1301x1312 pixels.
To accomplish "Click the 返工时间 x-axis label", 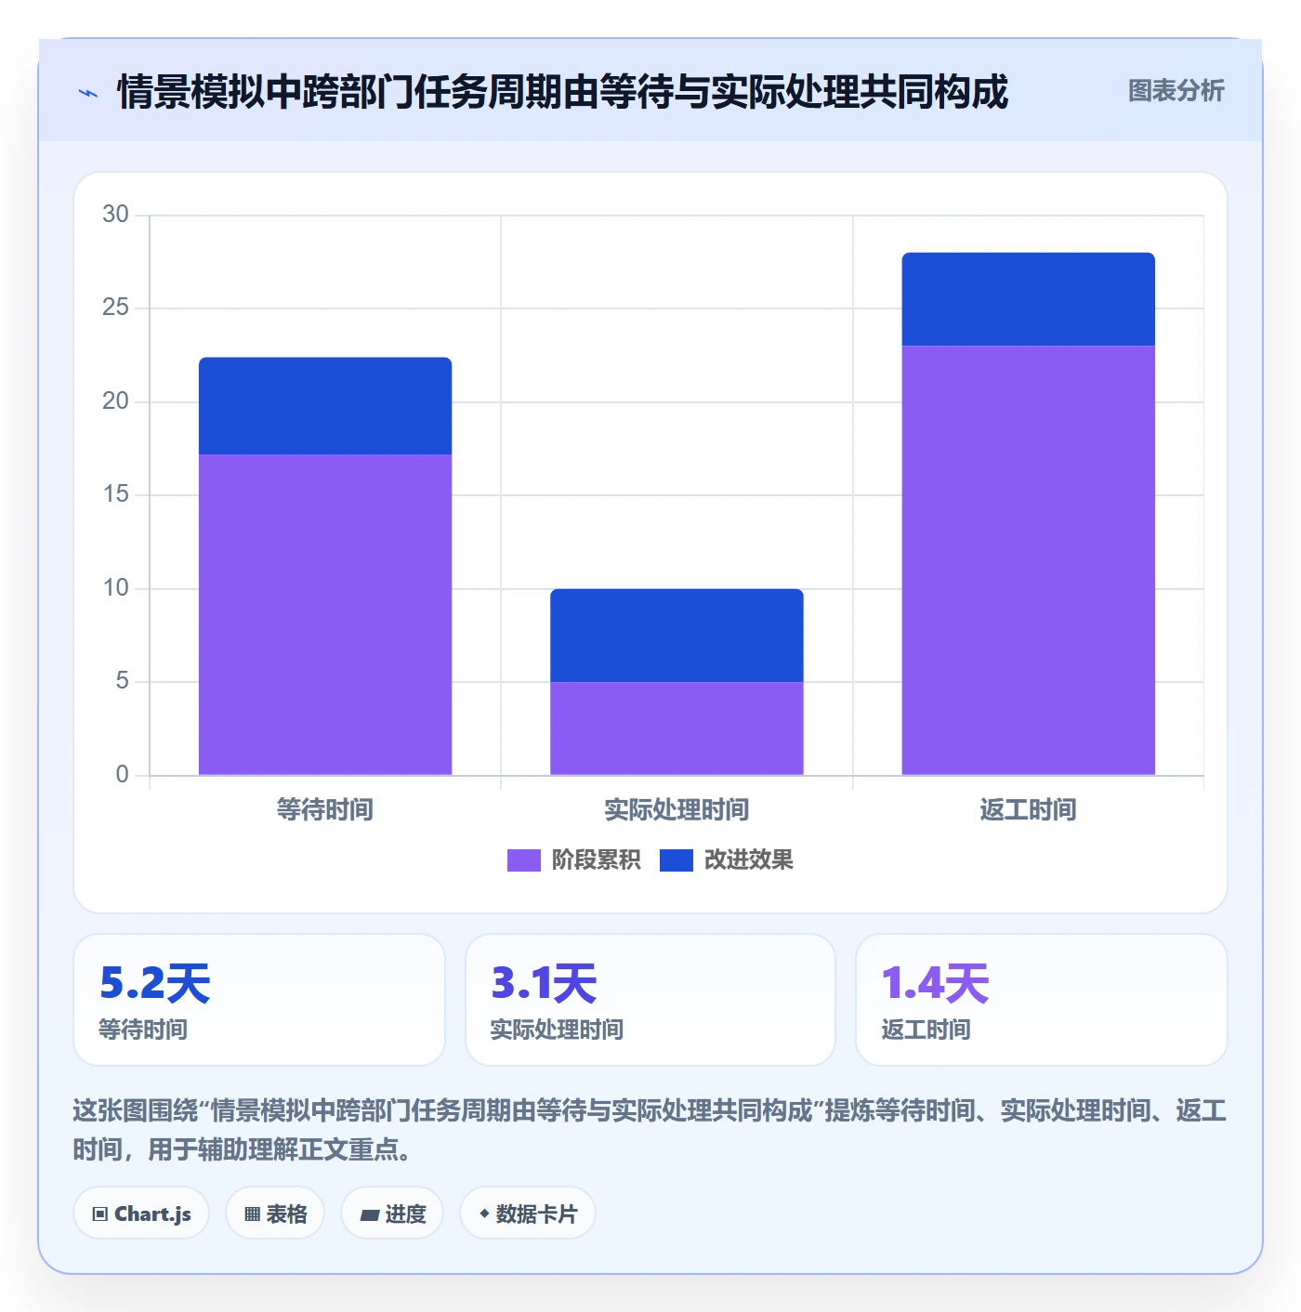I will 1028,809.
